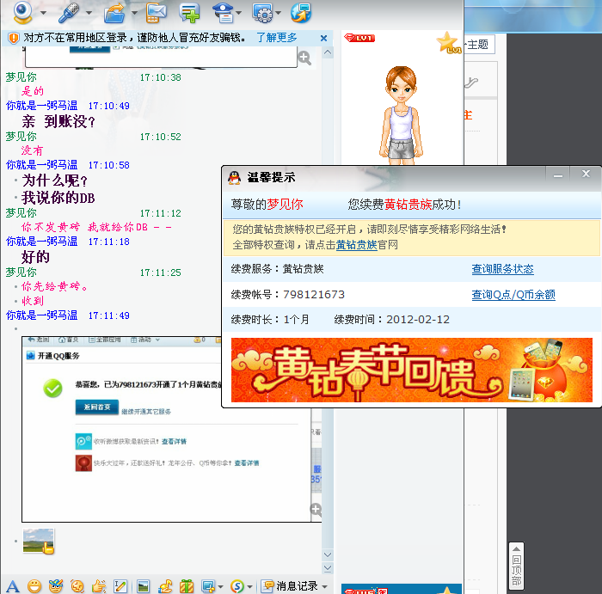Launch remote assistance globe icon
Screen dimensions: 602x594
[301, 13]
